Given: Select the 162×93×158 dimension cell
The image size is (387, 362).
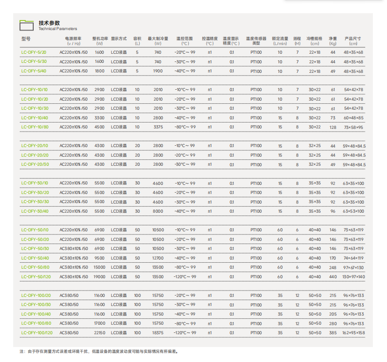Looking at the screenshot, I should tap(354, 333).
